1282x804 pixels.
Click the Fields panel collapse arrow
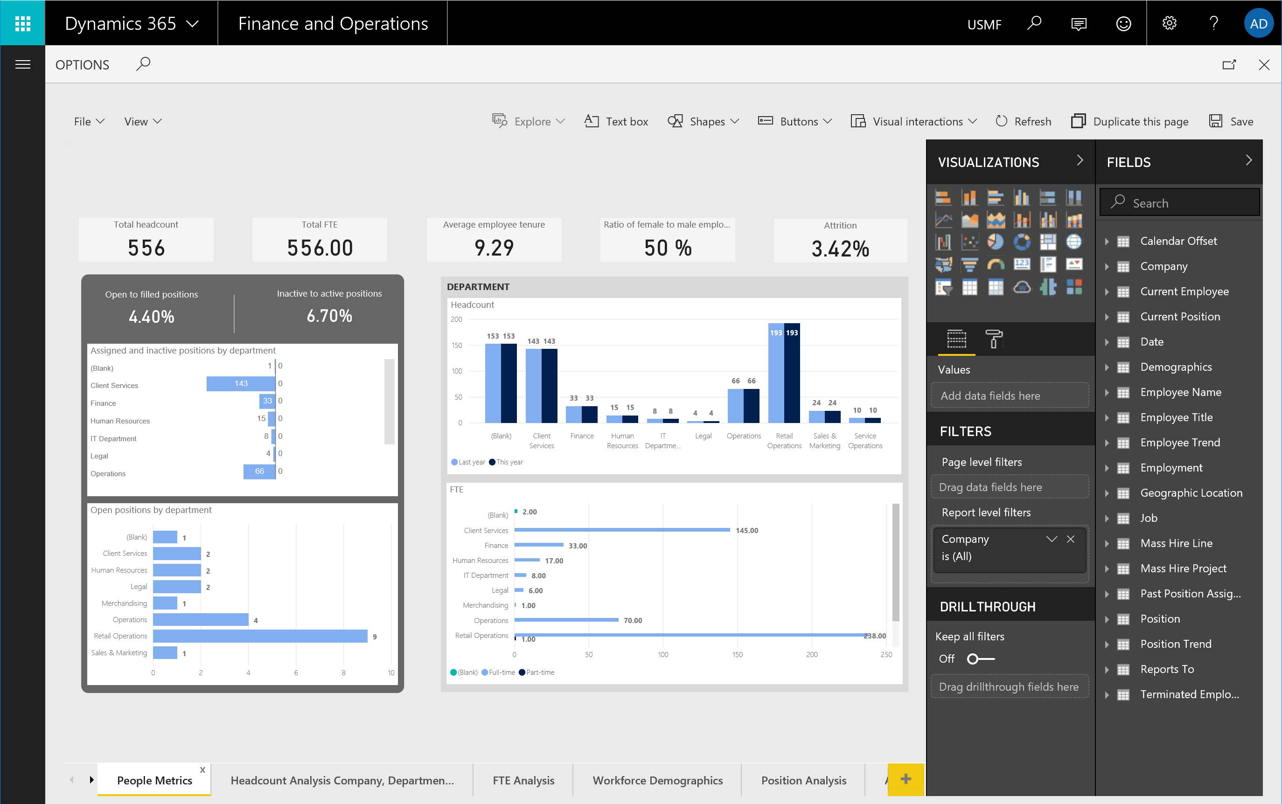(1252, 160)
